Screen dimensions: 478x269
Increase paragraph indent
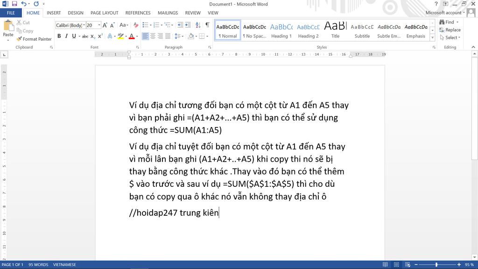pos(188,25)
